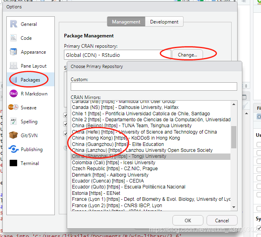Cancel the Choose Primary Repository dialog

222,221
